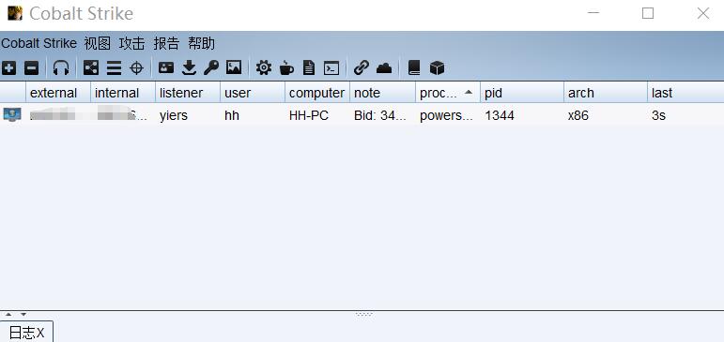Click the split pane expand down arrow
Screen dimensions: 724x342
click(23, 315)
